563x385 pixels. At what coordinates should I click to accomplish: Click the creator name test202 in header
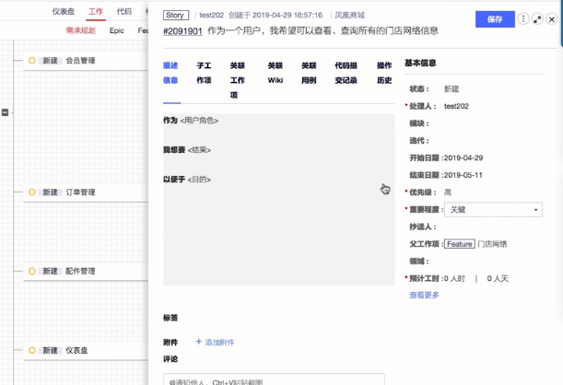(x=212, y=15)
